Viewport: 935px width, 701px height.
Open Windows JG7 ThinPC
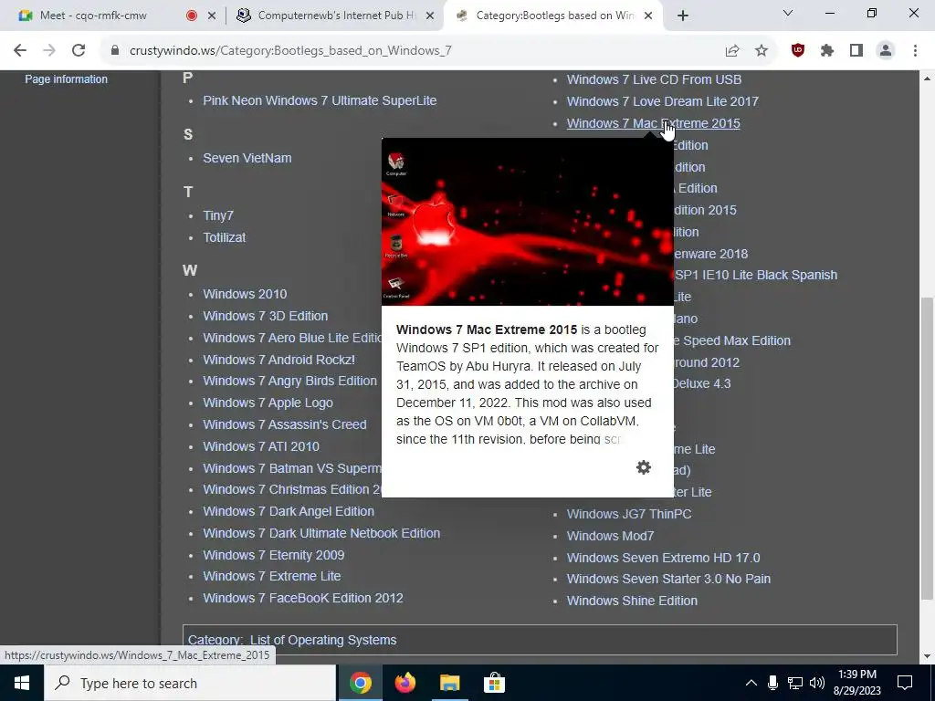click(x=629, y=514)
